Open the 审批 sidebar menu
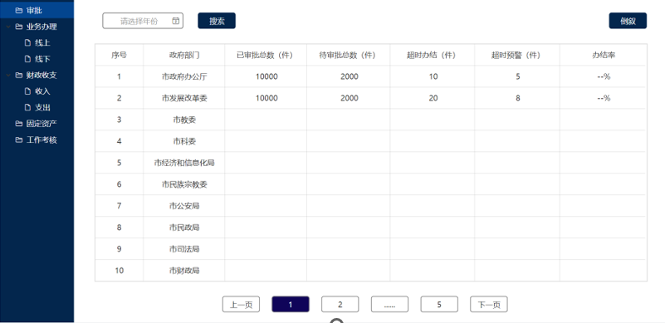Image resolution: width=665 pixels, height=323 pixels. tap(37, 10)
